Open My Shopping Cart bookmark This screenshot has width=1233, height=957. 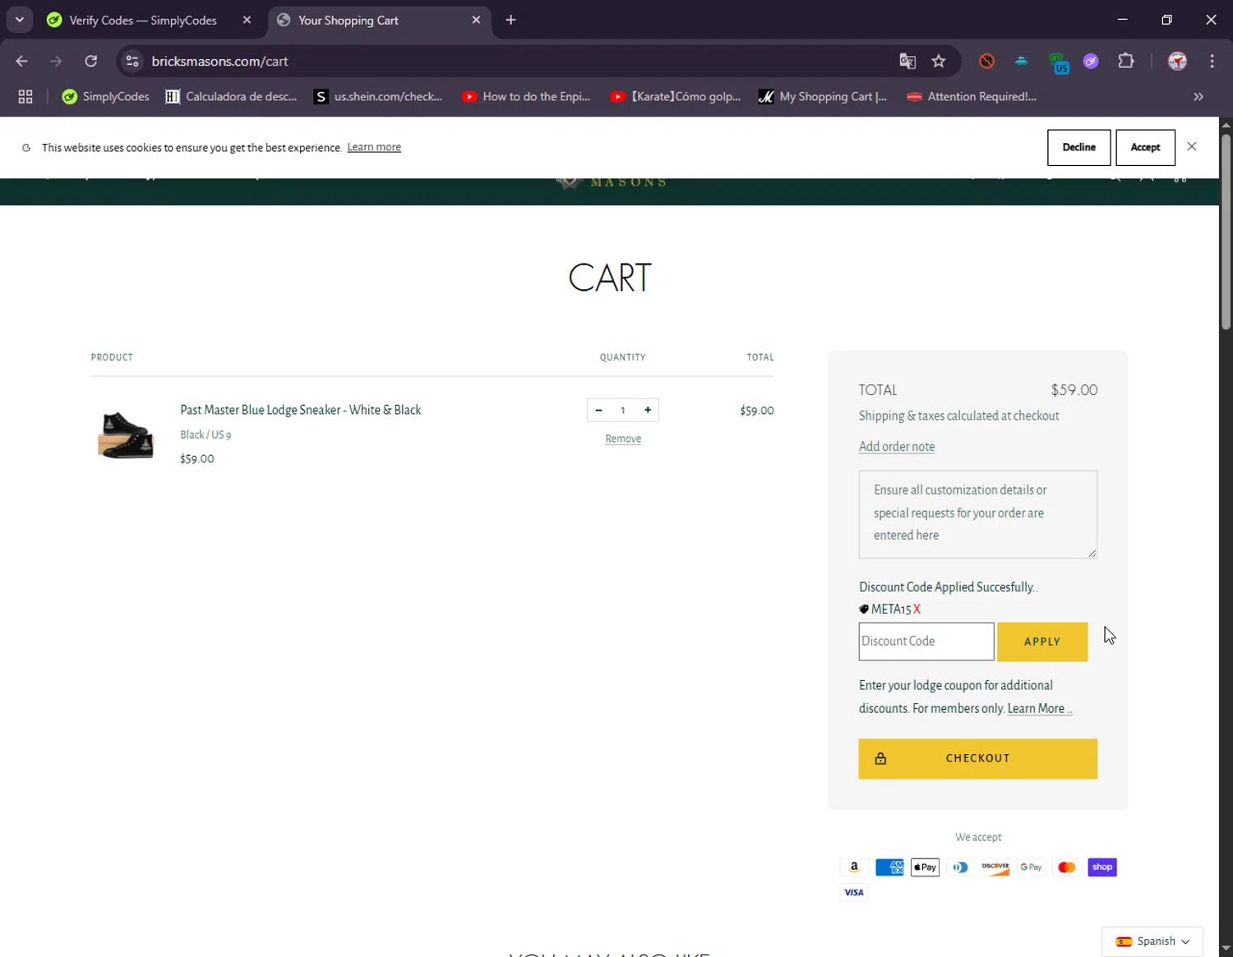click(823, 96)
